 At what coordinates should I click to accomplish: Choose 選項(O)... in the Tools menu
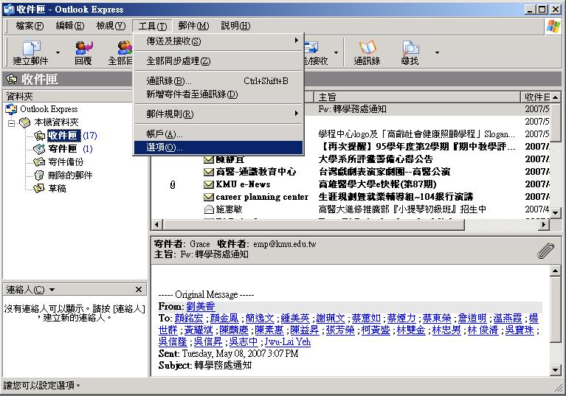(218, 147)
